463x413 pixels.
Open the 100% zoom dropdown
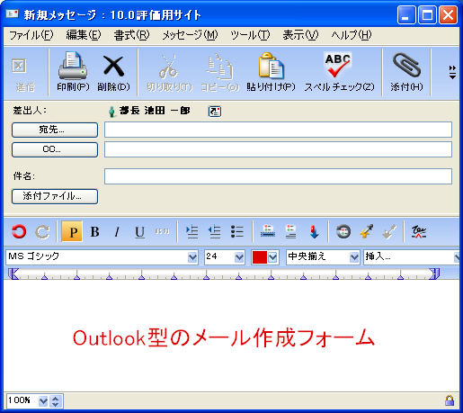click(43, 401)
